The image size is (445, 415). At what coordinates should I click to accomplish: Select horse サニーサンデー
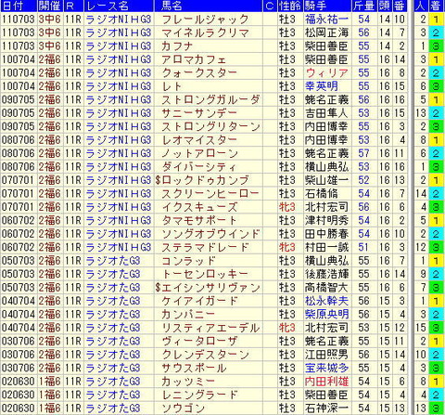click(199, 113)
